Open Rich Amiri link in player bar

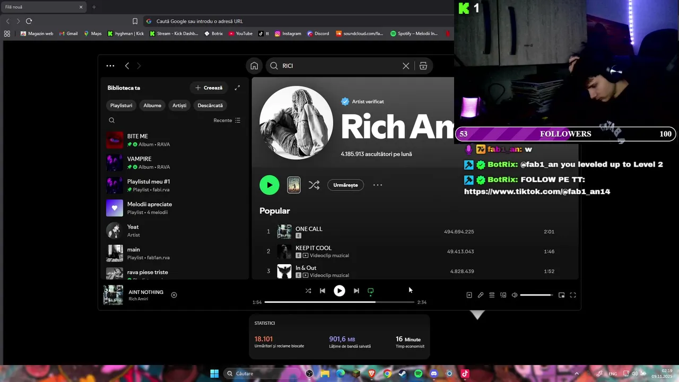[x=138, y=299]
